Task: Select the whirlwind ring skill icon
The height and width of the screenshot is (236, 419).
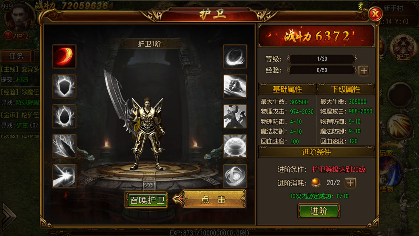Action: [235, 56]
